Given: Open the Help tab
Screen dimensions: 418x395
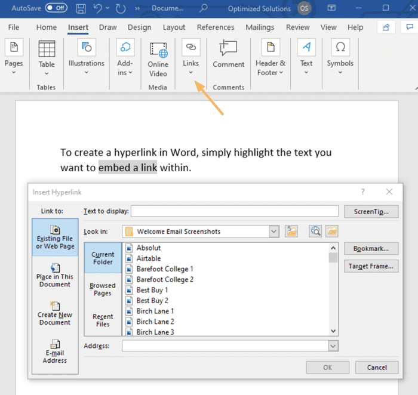Looking at the screenshot, I should coord(355,27).
